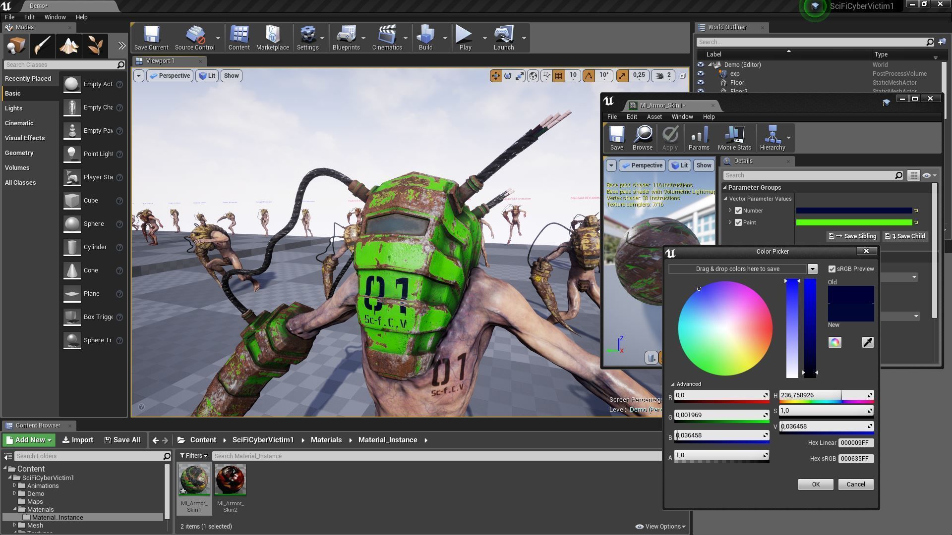Viewport: 952px width, 535px height.
Task: Select the Visual Effects category
Action: coord(25,138)
